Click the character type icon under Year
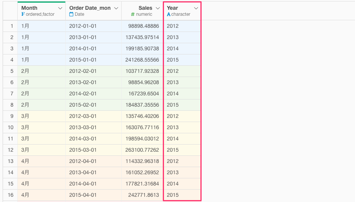The width and height of the screenshot is (355, 202). pyautogui.click(x=168, y=14)
